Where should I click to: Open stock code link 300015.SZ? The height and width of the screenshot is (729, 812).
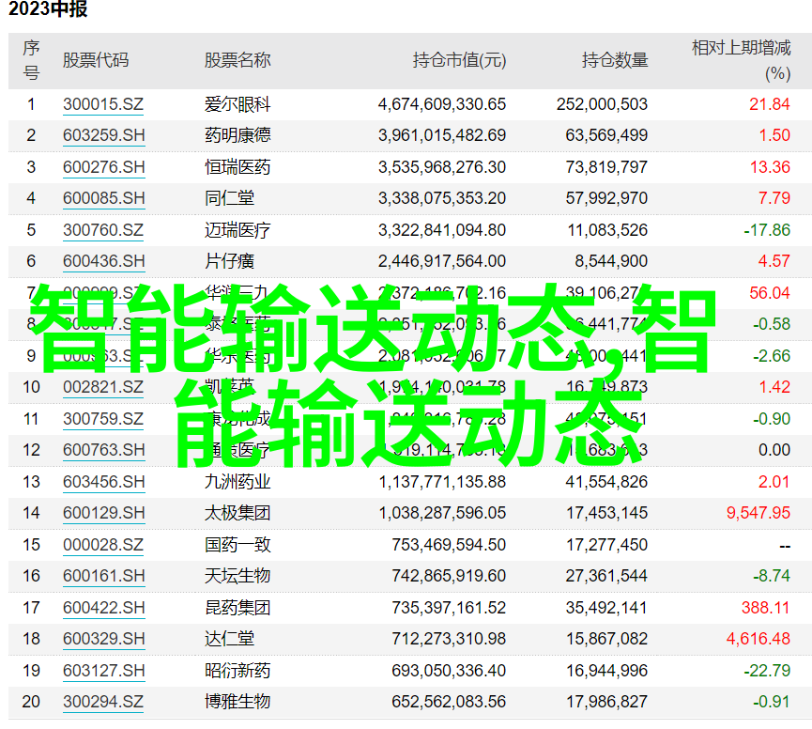pyautogui.click(x=103, y=104)
